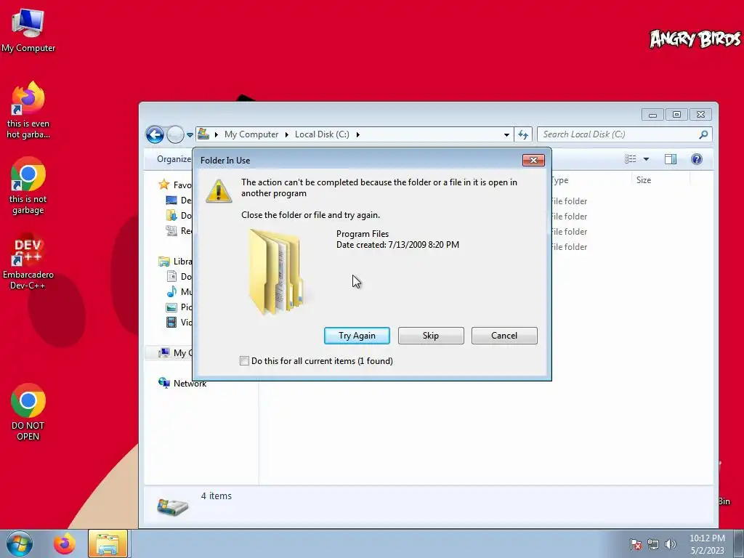Skip the Program Files folder action
Image resolution: width=744 pixels, height=558 pixels.
[431, 336]
